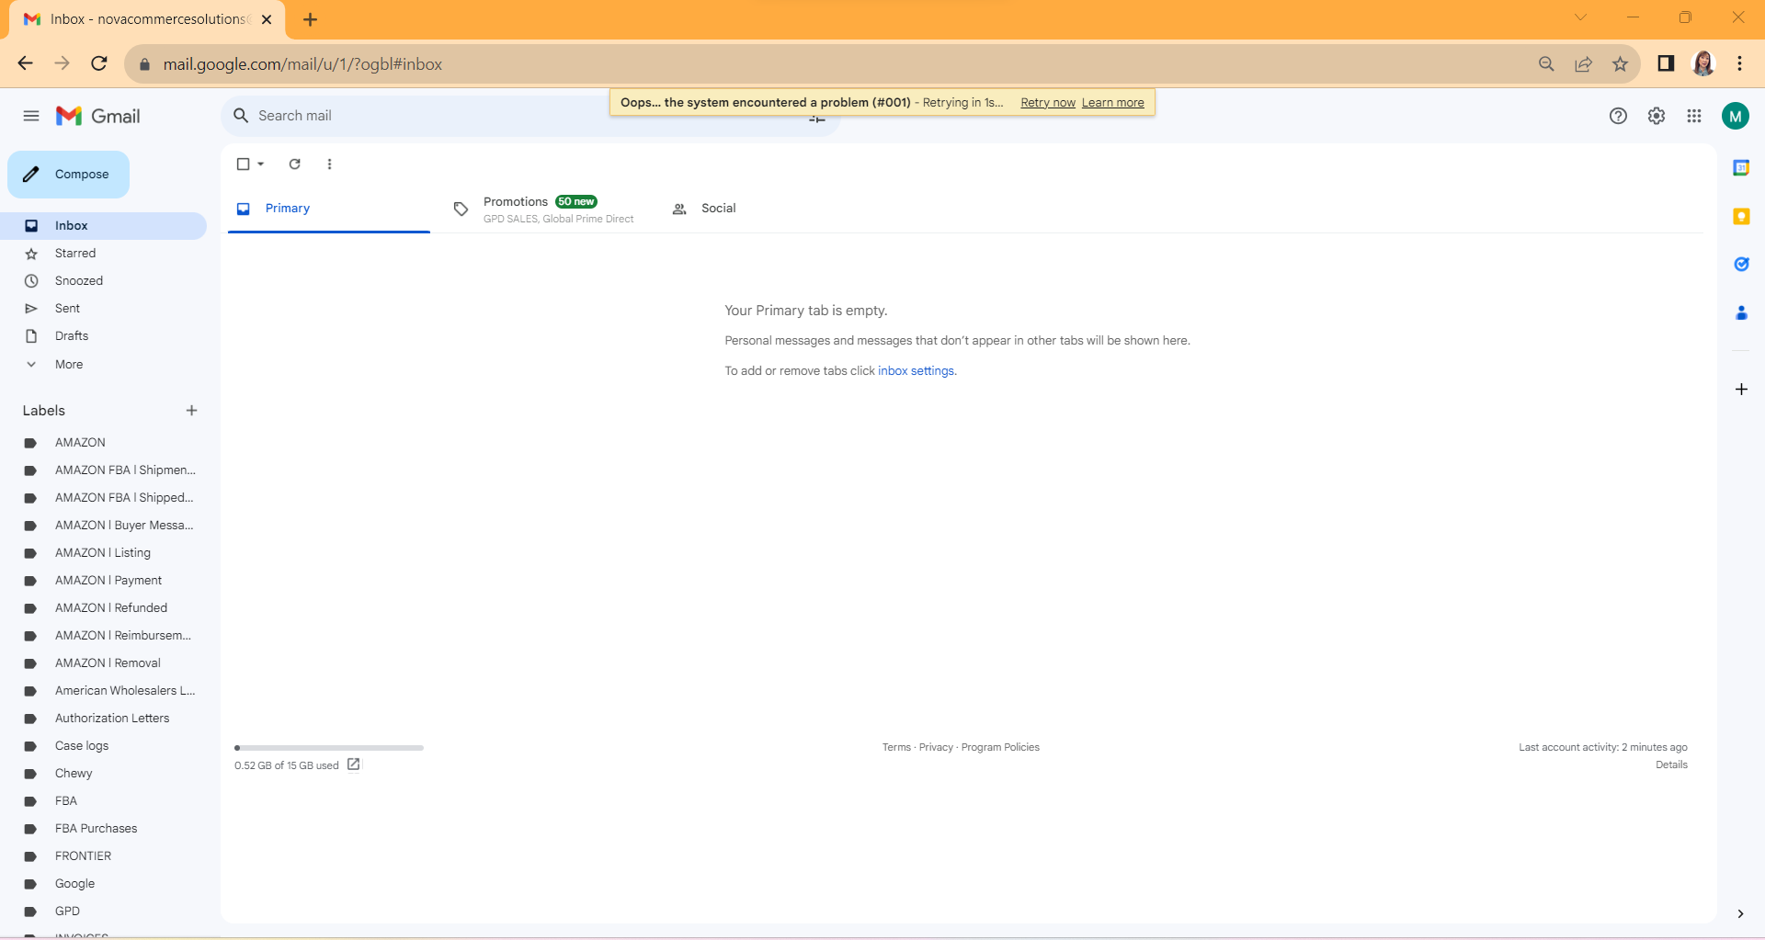Open Gmail support help icon
The image size is (1765, 940).
1618,116
